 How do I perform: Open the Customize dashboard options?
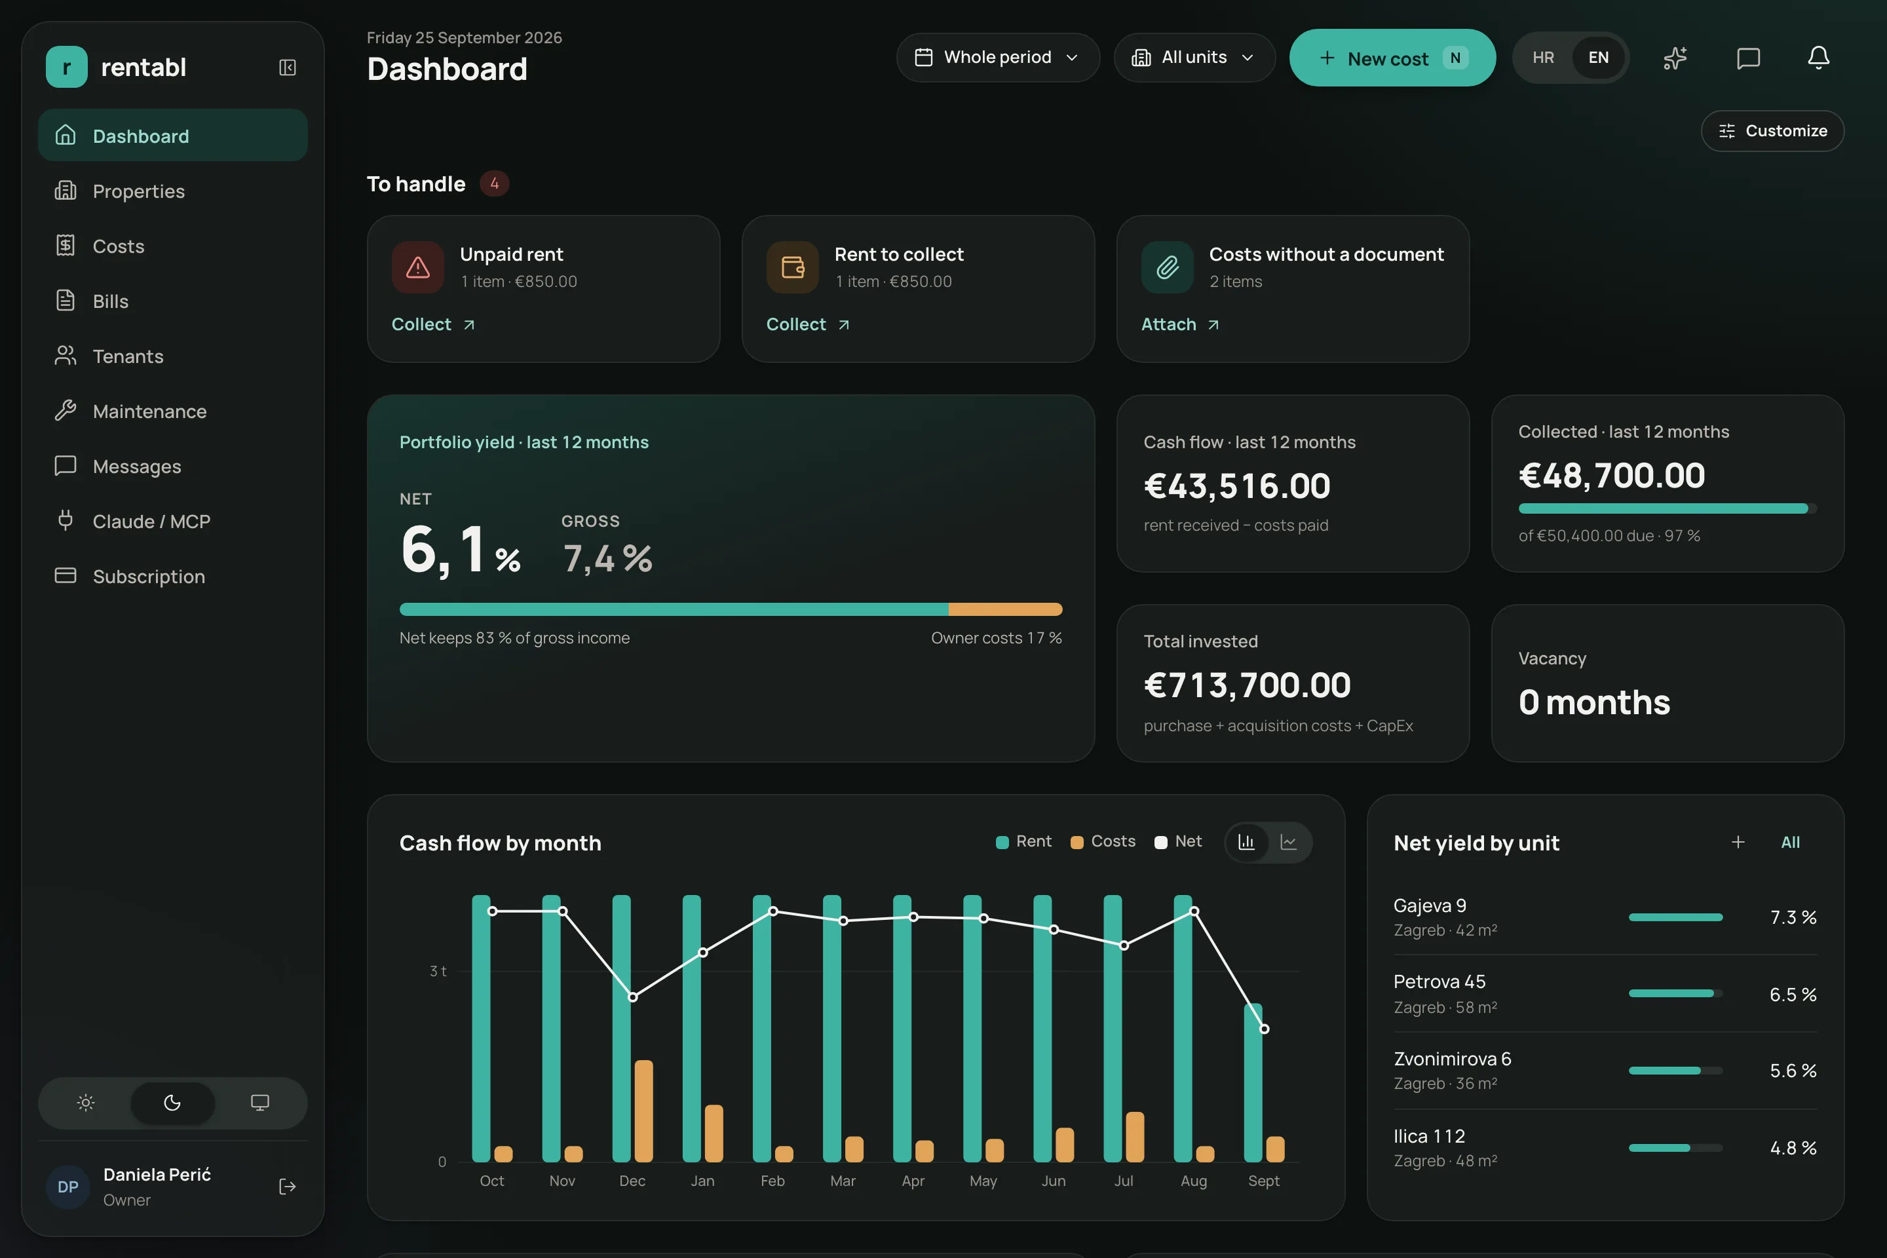click(x=1772, y=131)
